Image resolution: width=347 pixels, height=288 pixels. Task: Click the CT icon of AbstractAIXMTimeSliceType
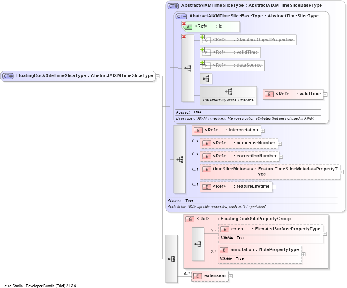pos(173,6)
